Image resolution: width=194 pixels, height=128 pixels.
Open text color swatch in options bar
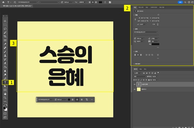pyautogui.click(x=101, y=2)
